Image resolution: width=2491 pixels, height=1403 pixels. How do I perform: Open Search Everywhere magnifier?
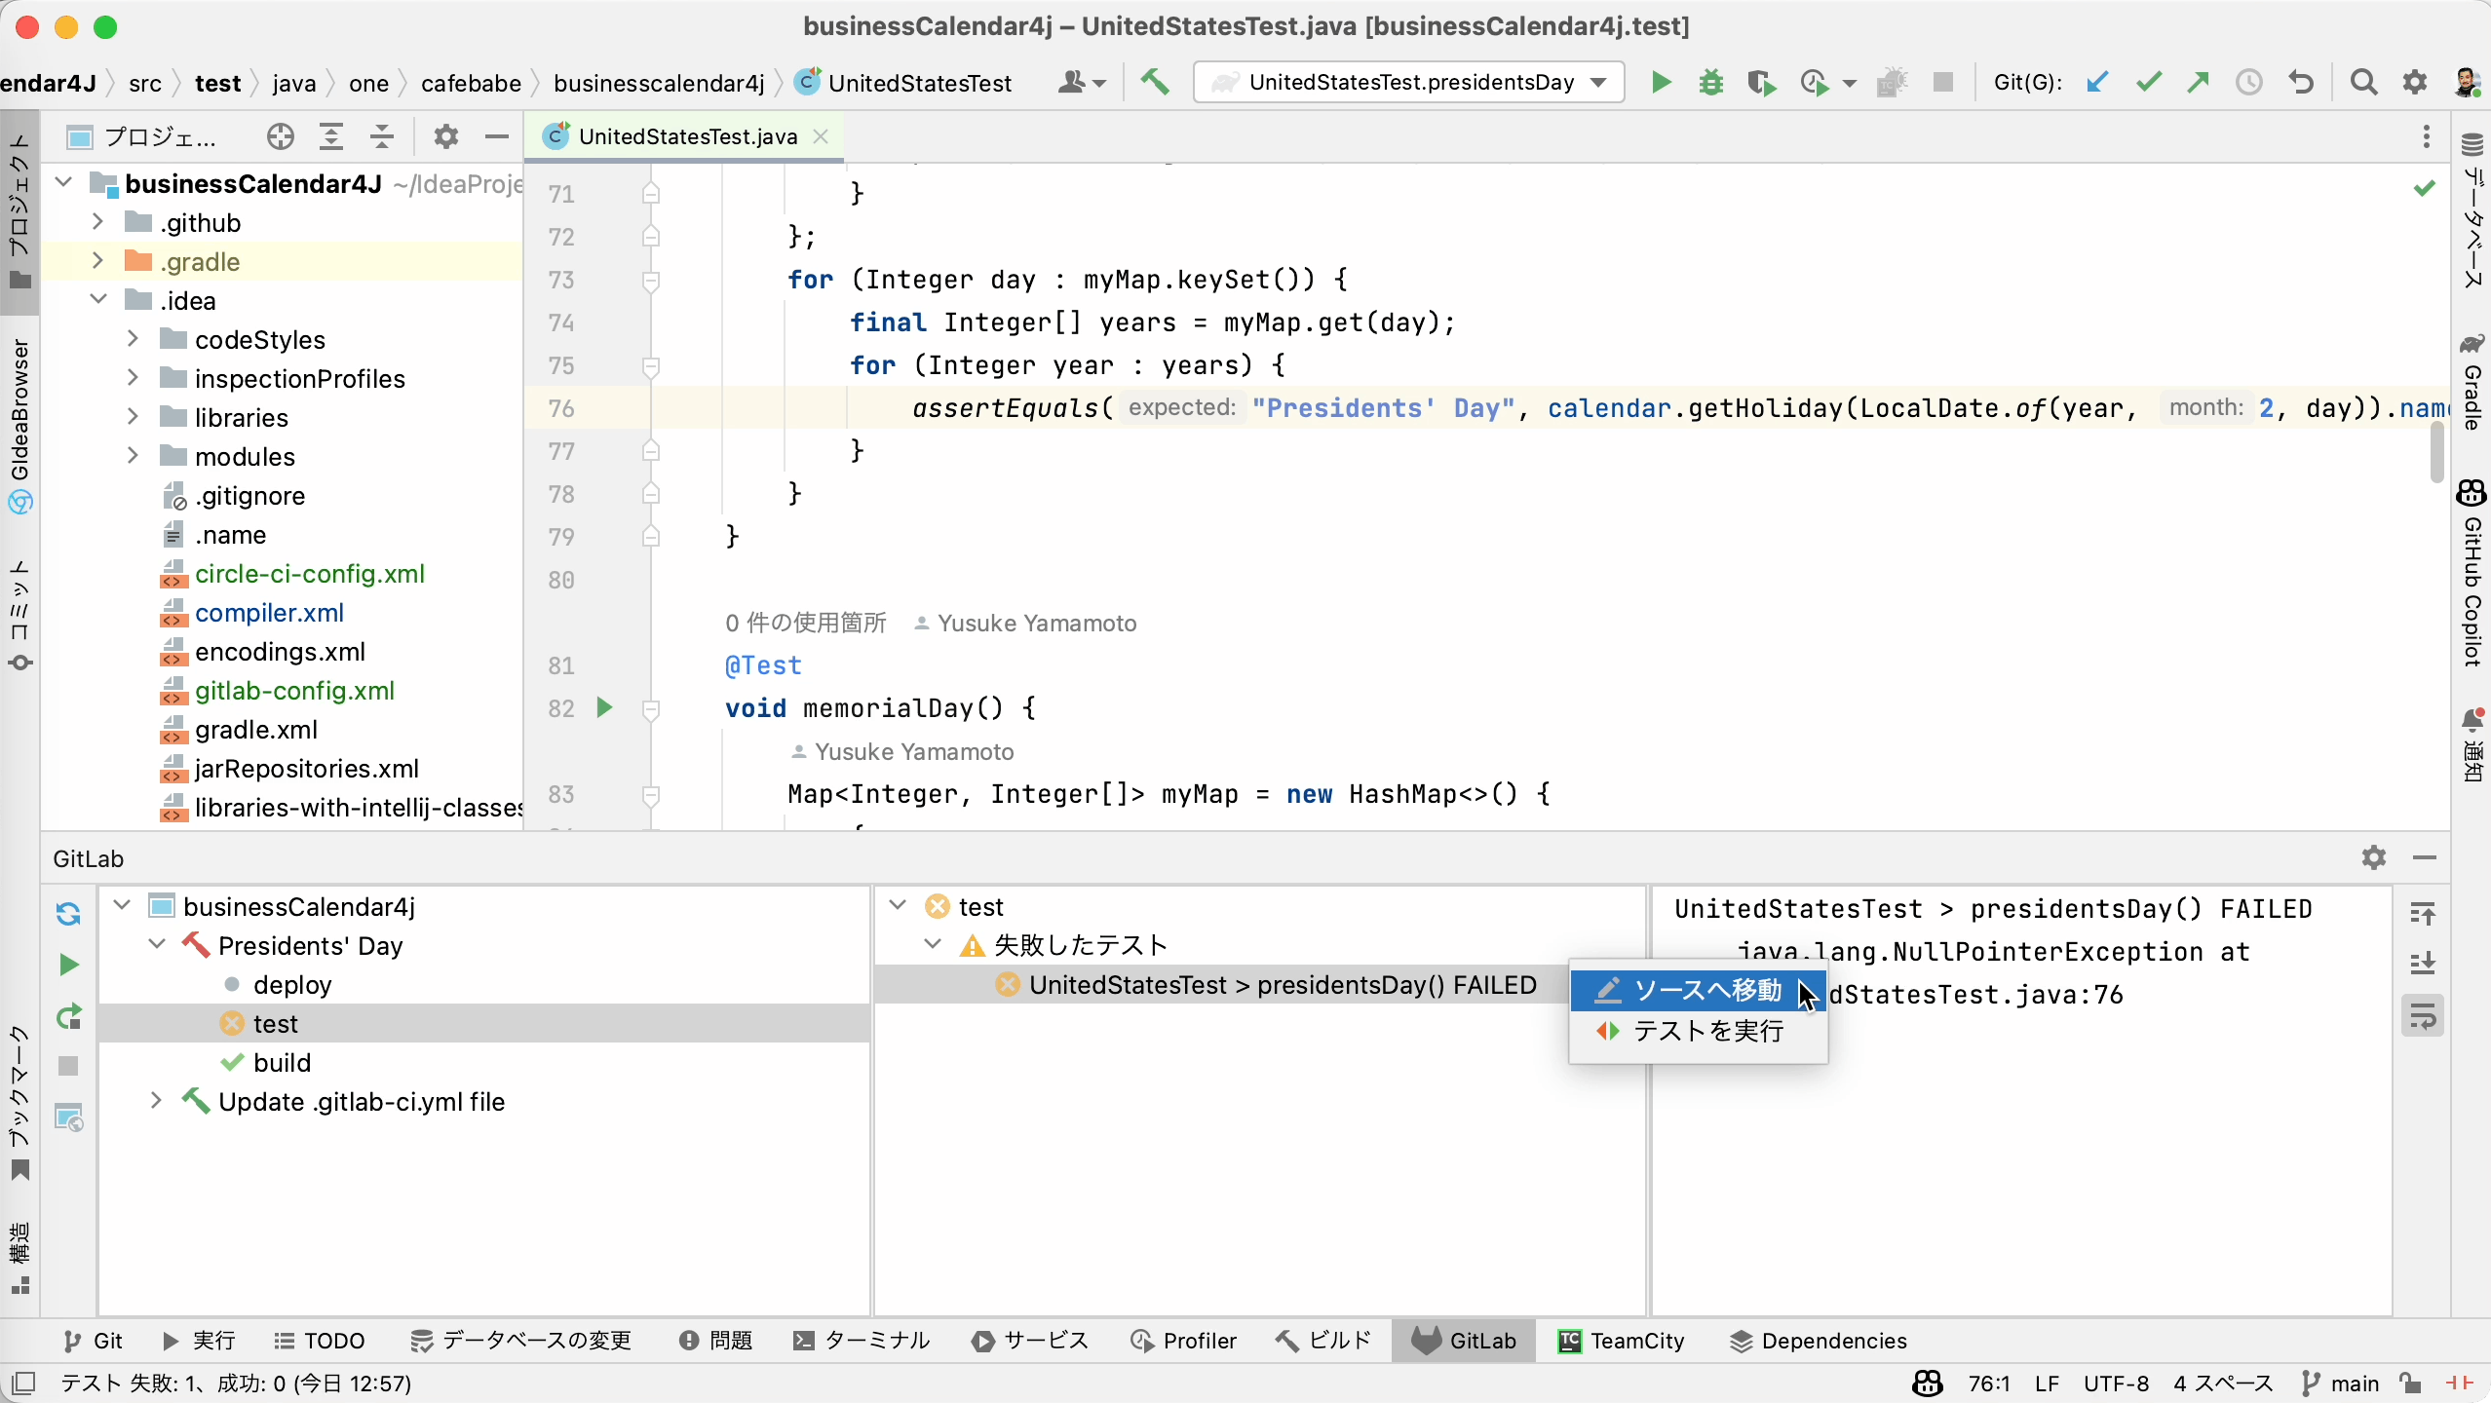pos(2363,83)
